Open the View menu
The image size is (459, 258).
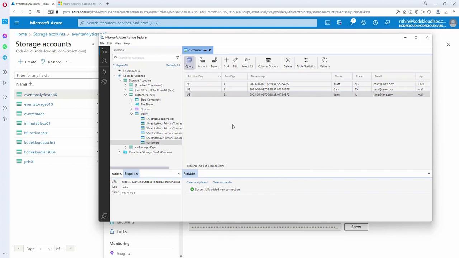tap(118, 43)
